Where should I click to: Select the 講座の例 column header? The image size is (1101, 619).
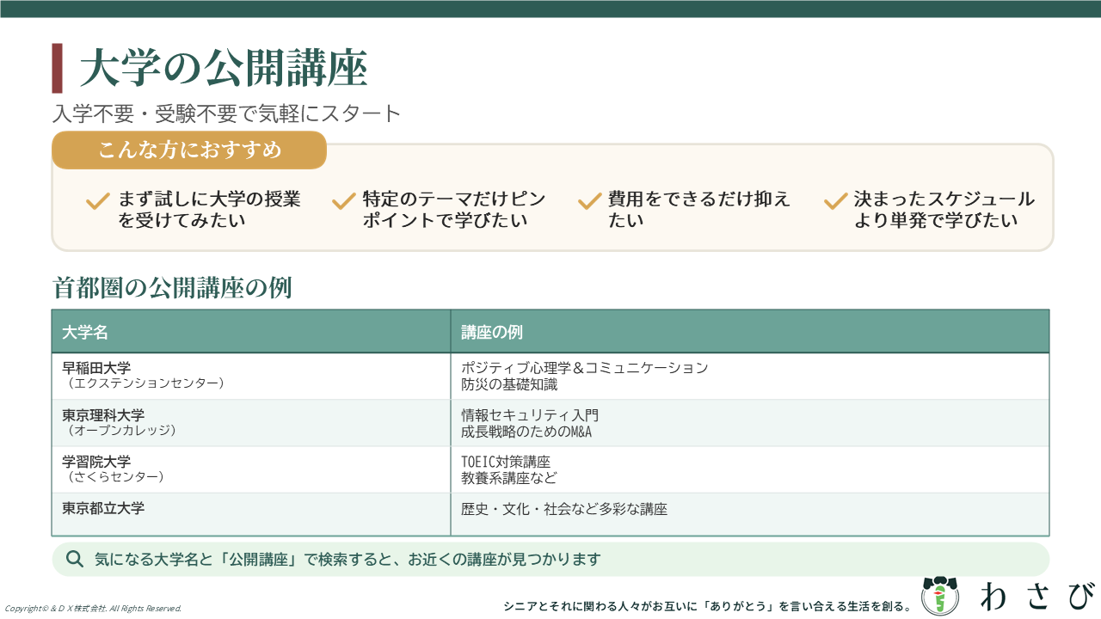point(492,332)
